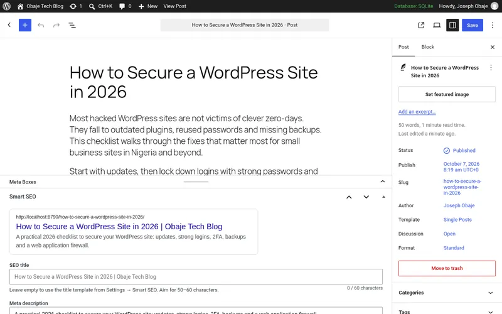The image size is (502, 314).
Task: Open the block inserter plus button
Action: [25, 25]
